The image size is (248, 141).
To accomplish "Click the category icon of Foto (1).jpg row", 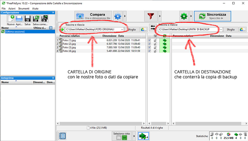I will tap(155, 40).
